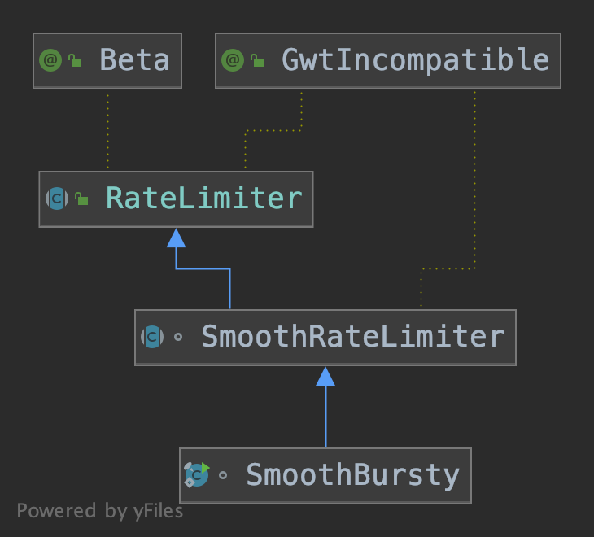594x537 pixels.
Task: Click the green lock icon beside RateLimiter
Action: 81,199
